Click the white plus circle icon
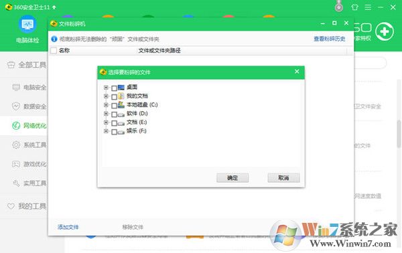 (385, 31)
